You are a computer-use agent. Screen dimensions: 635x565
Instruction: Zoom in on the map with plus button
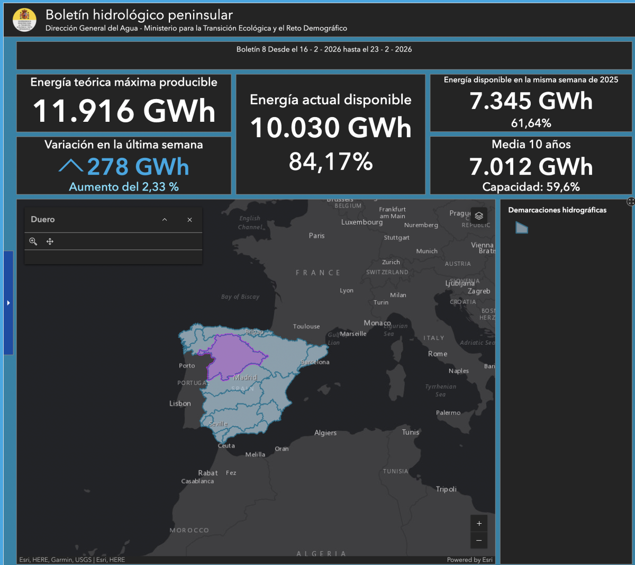click(479, 524)
